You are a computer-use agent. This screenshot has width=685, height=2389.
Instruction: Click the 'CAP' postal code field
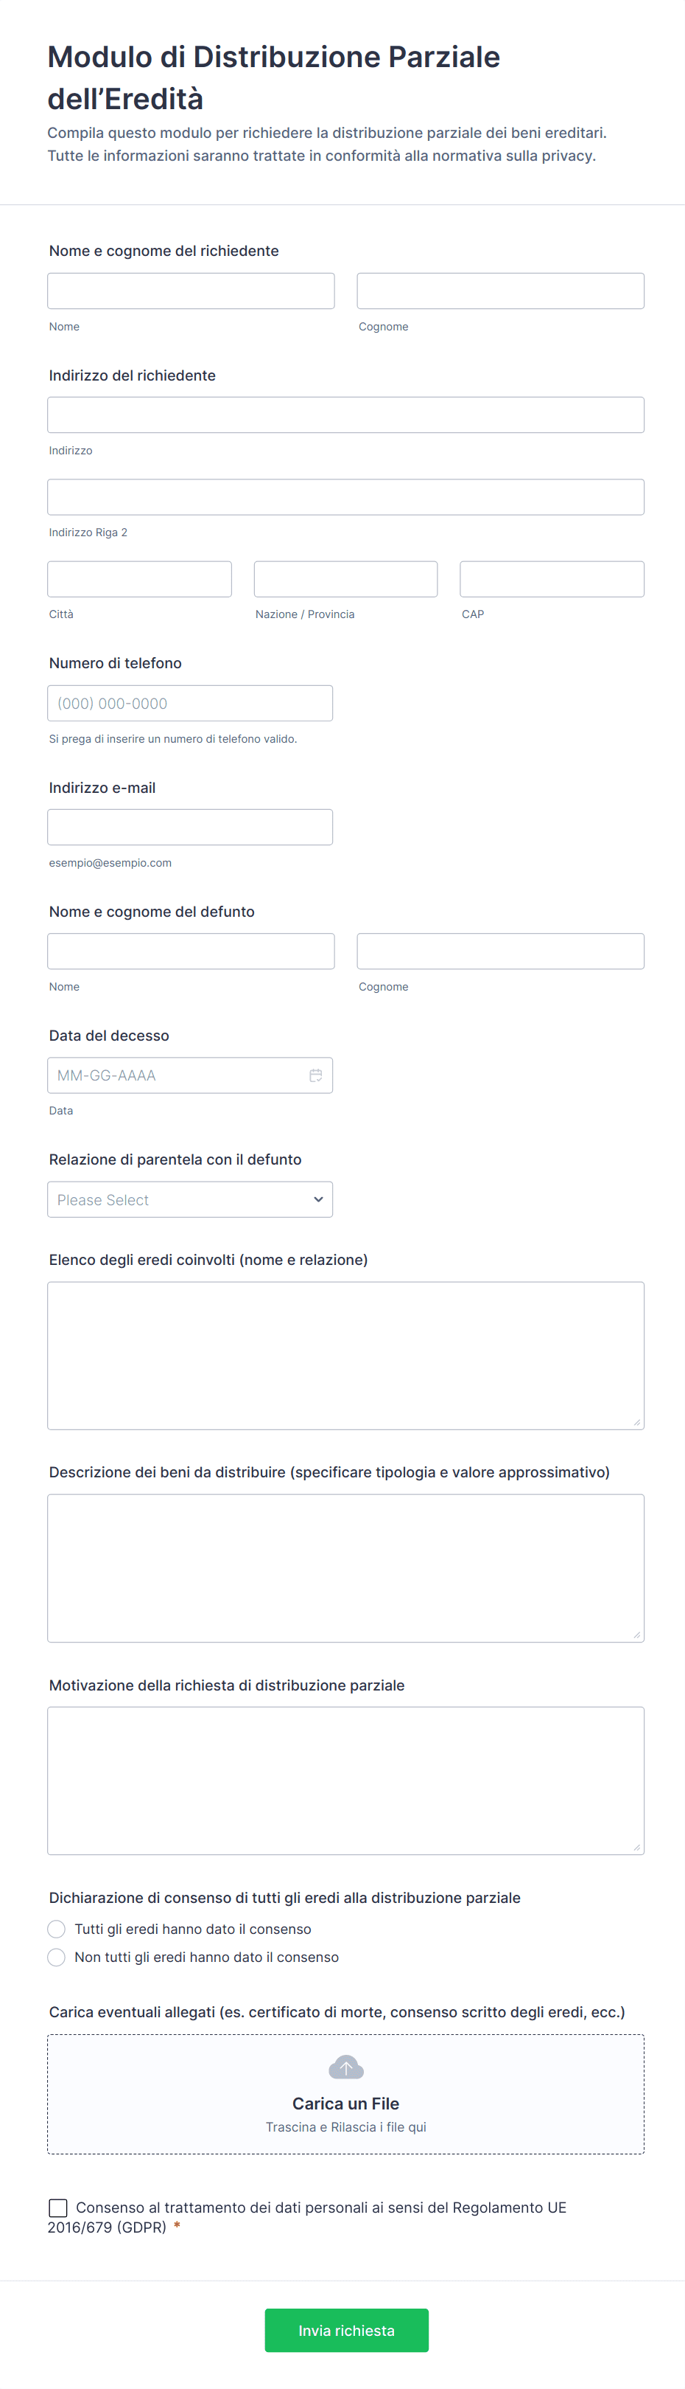coord(552,579)
